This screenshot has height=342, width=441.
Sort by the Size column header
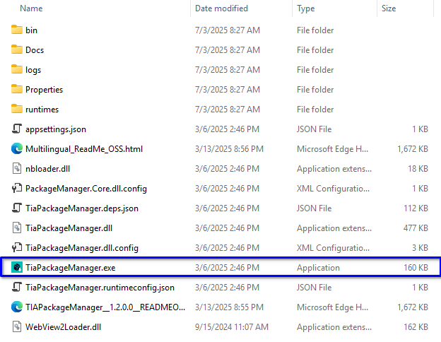pyautogui.click(x=389, y=8)
